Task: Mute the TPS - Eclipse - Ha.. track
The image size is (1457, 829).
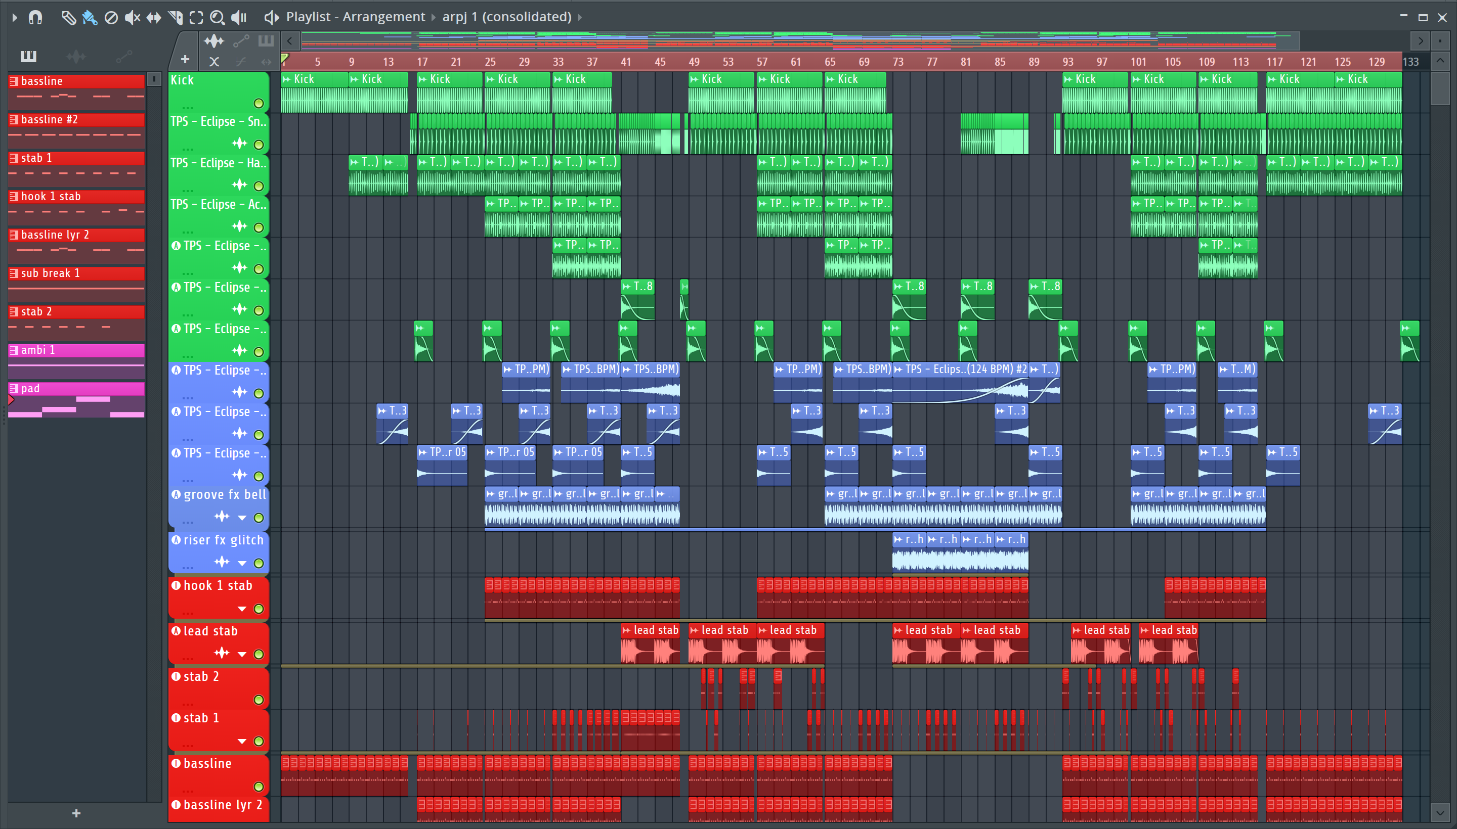Action: pos(259,186)
